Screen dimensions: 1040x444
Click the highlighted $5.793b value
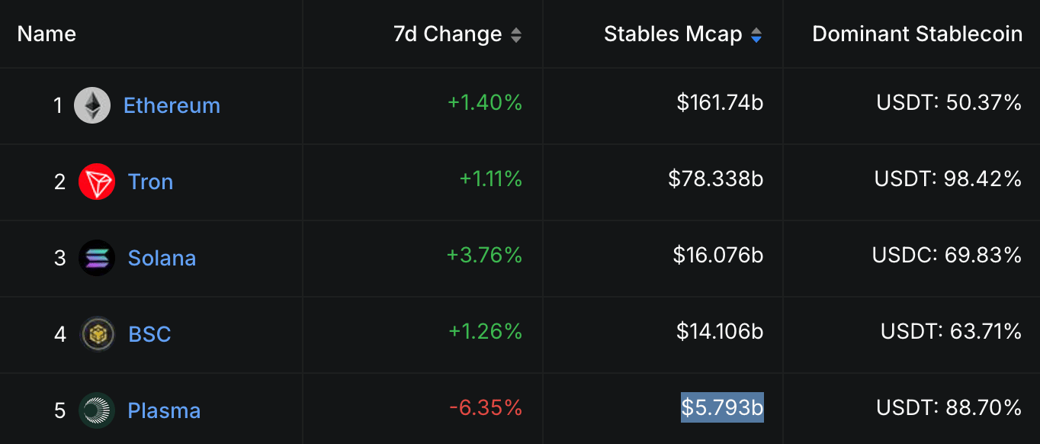pos(722,407)
